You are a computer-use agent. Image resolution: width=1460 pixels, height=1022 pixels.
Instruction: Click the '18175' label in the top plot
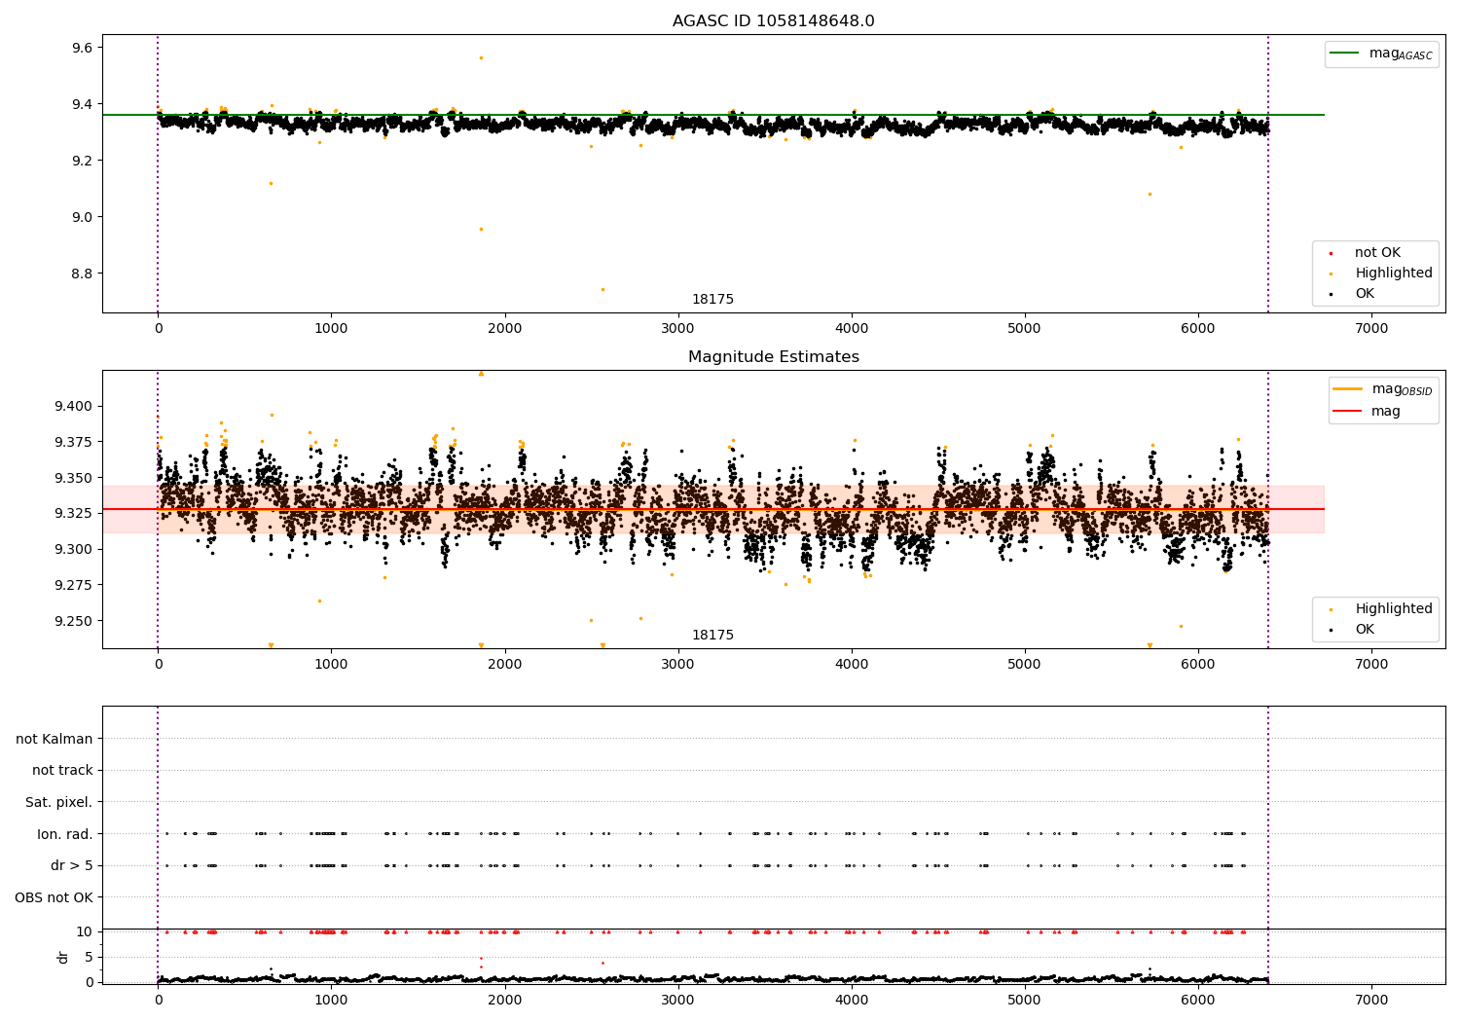pos(712,300)
